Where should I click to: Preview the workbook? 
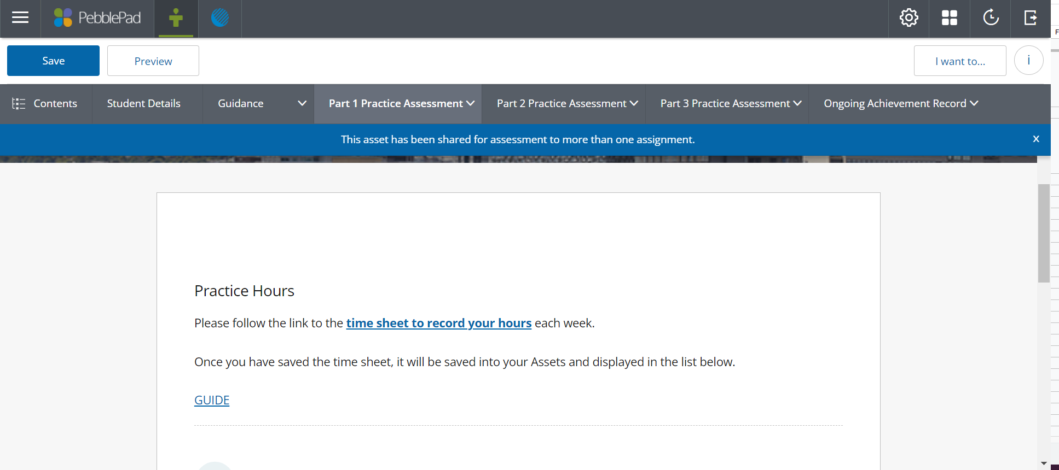[x=153, y=61]
